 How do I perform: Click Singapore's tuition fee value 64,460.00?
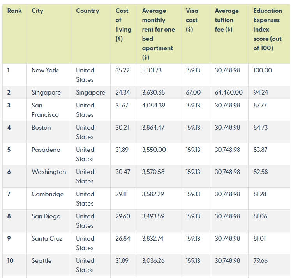tap(229, 92)
